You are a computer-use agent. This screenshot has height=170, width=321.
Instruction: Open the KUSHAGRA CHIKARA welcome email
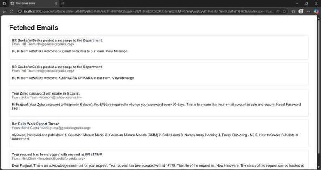57,67
